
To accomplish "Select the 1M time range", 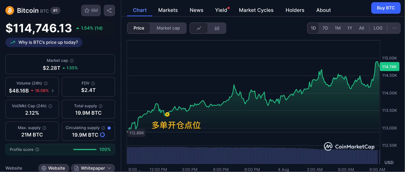I will tap(337, 28).
